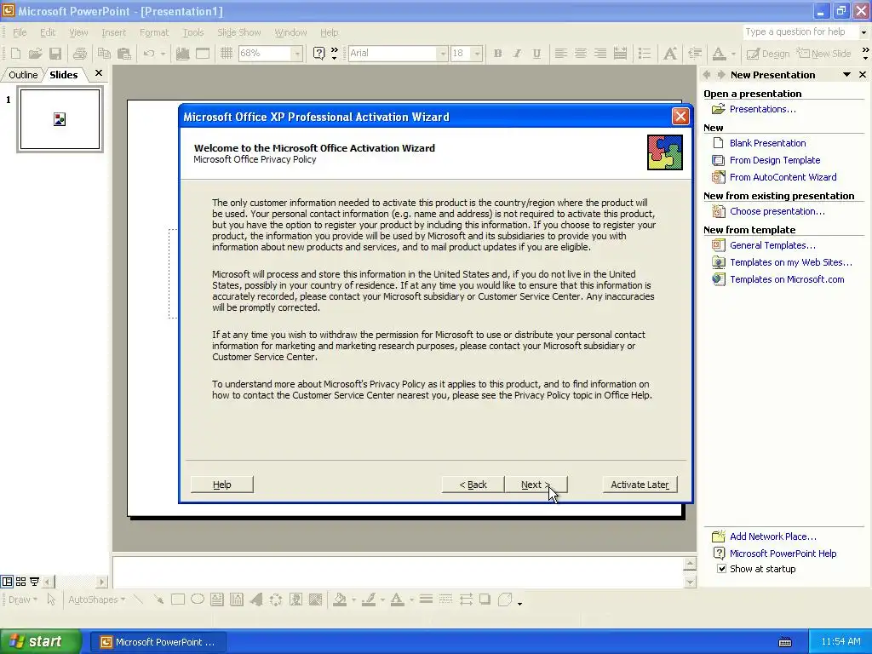Open the Slide Show menu

click(x=239, y=32)
